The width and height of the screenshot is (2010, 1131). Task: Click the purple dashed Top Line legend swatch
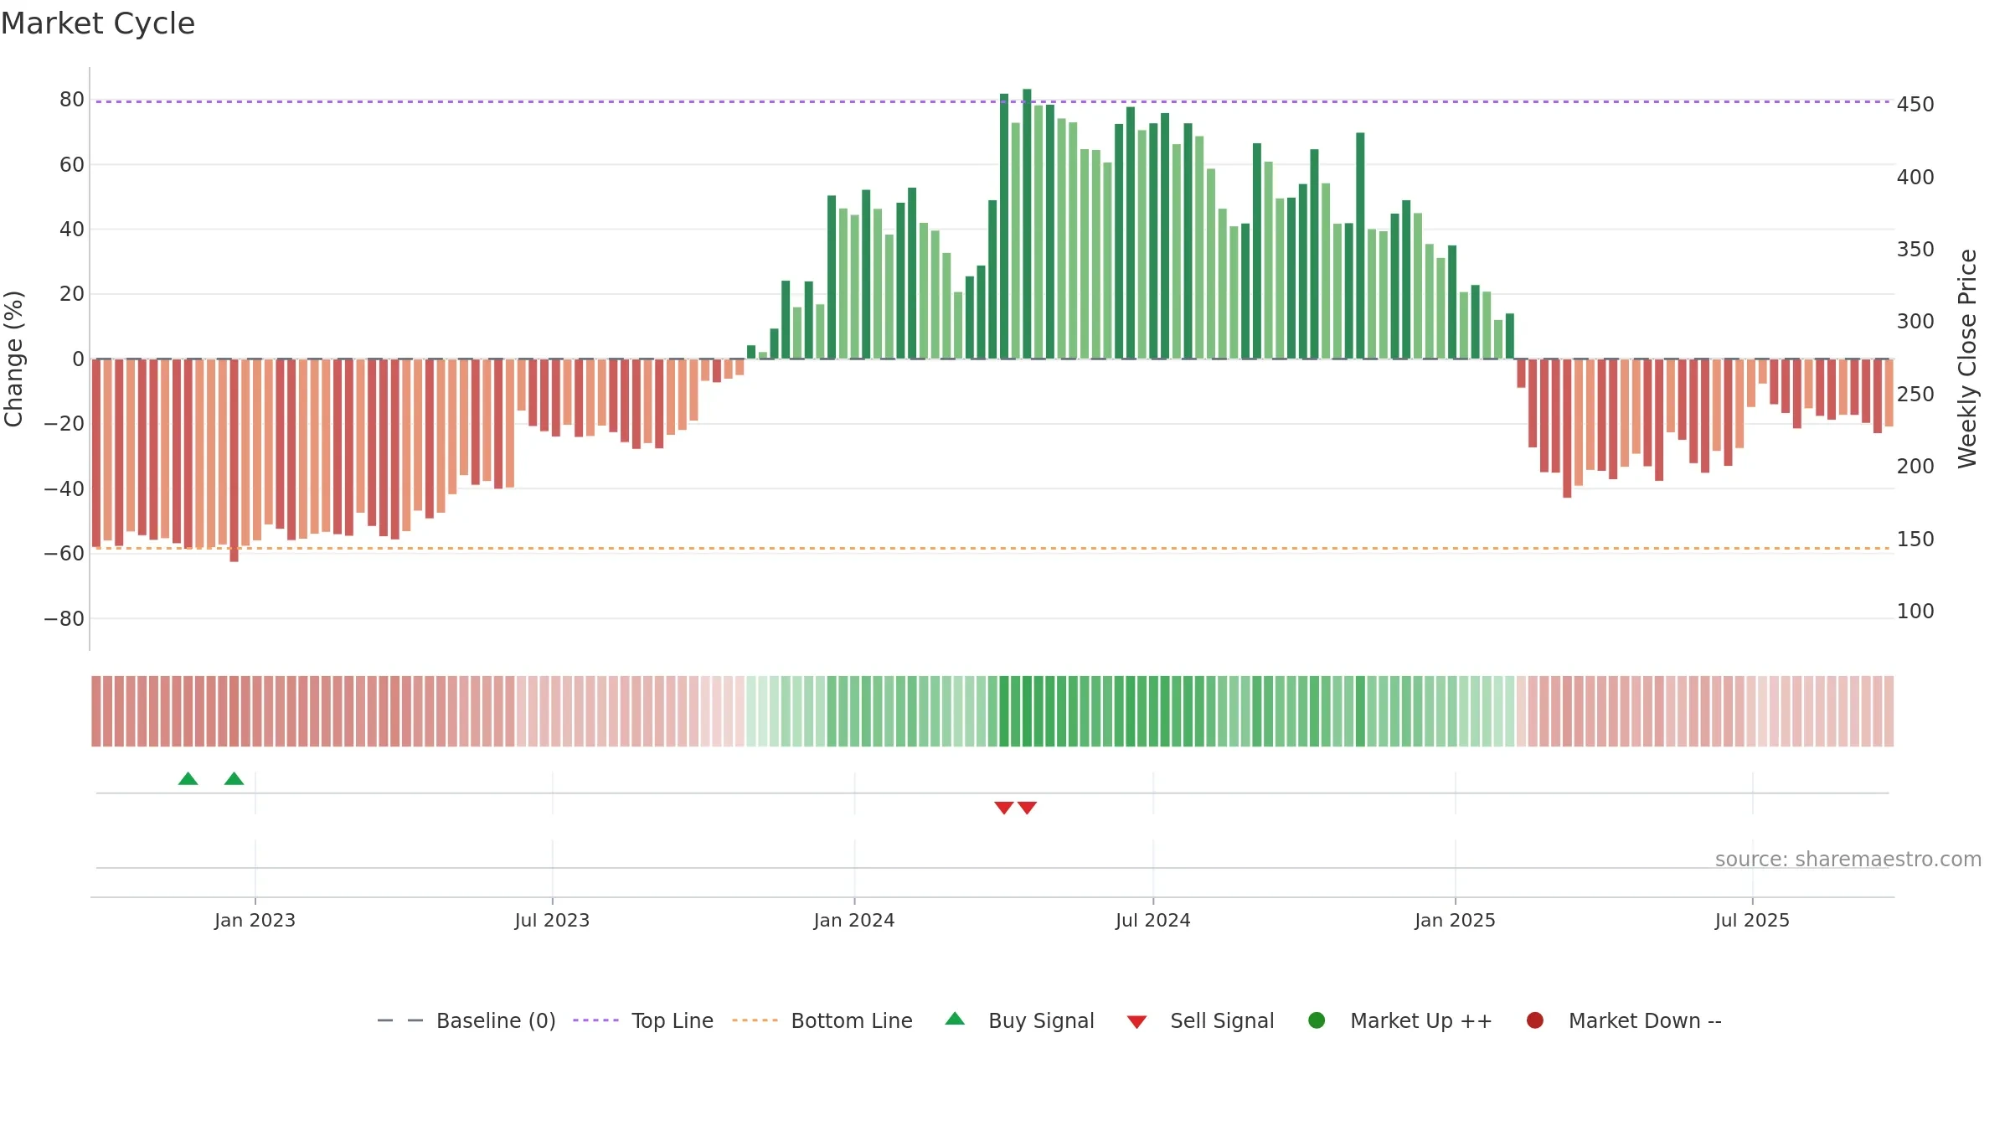[595, 1020]
